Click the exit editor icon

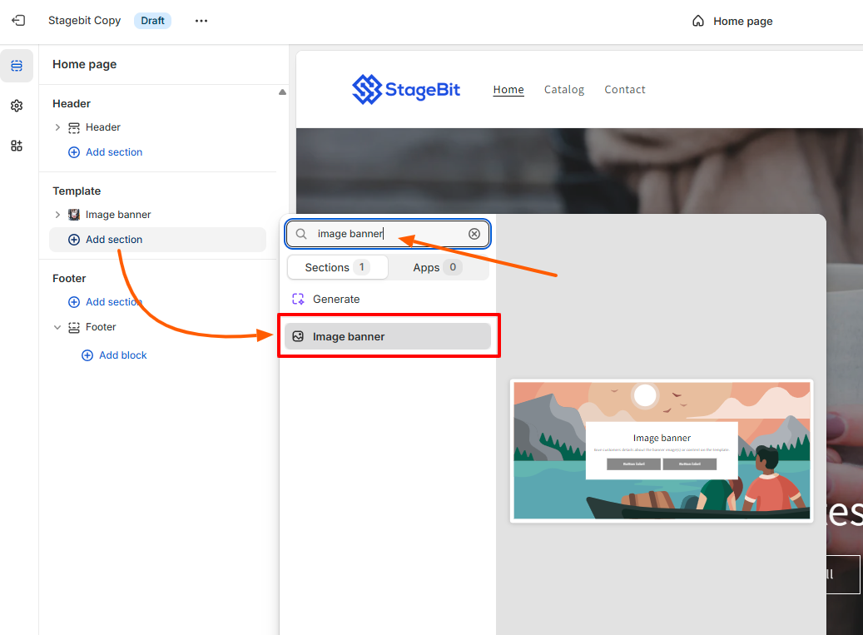pyautogui.click(x=18, y=20)
